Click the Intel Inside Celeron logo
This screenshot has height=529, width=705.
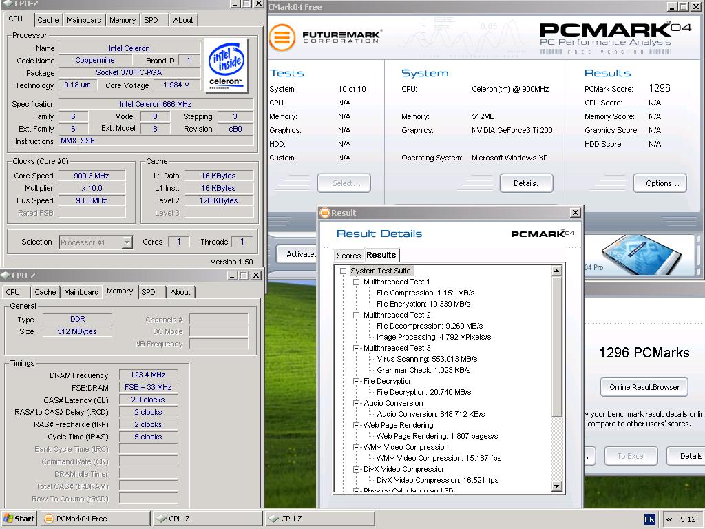tap(226, 65)
